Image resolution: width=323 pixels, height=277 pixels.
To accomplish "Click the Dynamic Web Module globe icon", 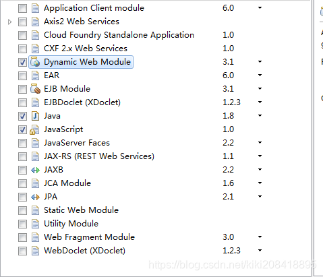I will click(35, 62).
